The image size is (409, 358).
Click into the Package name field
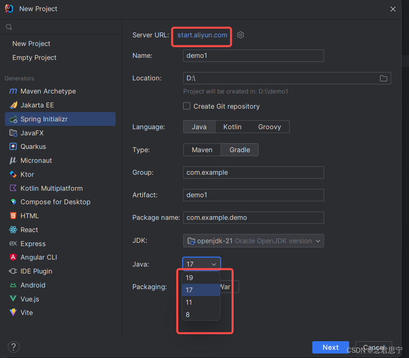254,217
